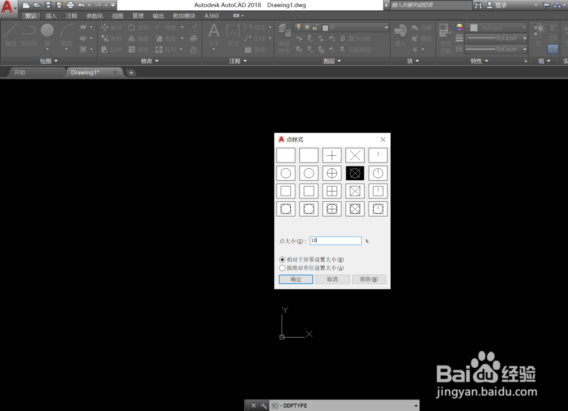The image size is (568, 411).
Task: Expand the 注释 panel dropdown
Action: [238, 61]
